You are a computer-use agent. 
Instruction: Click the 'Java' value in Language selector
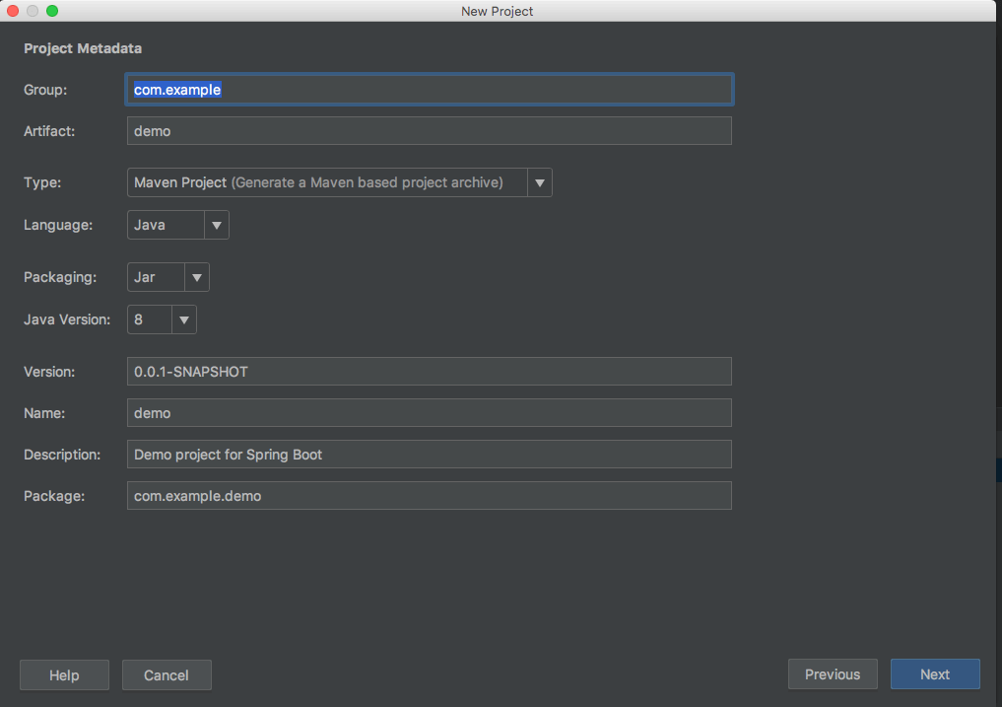click(x=151, y=225)
